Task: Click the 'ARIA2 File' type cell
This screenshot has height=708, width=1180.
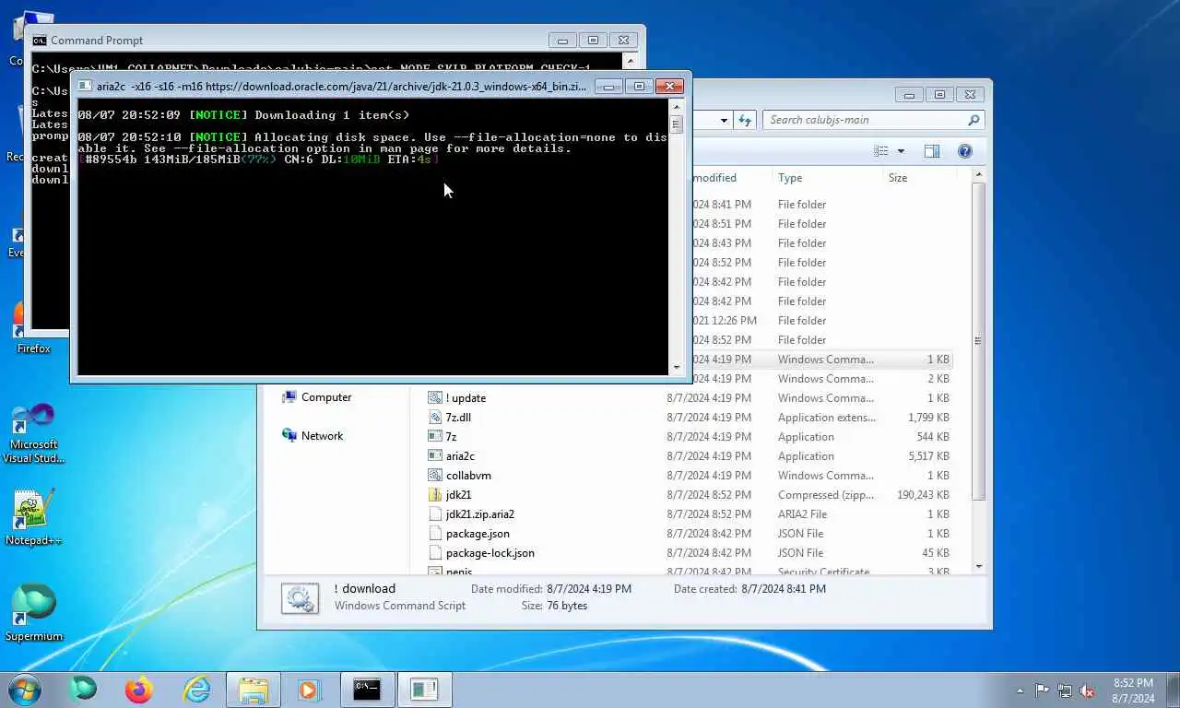Action: click(x=802, y=514)
